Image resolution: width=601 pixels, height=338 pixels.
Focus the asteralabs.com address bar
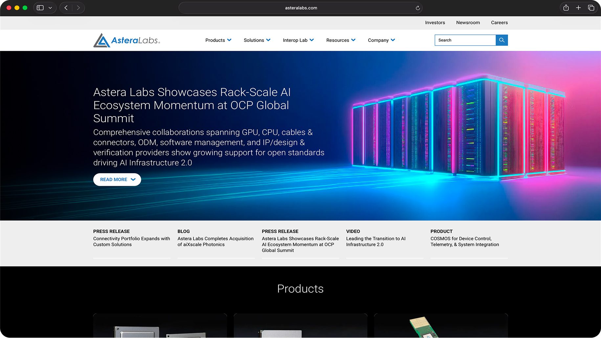coord(300,8)
